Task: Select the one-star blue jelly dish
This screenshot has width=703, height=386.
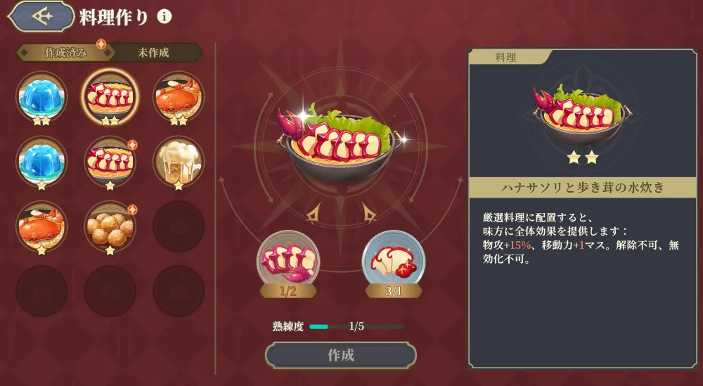Action: (41, 162)
